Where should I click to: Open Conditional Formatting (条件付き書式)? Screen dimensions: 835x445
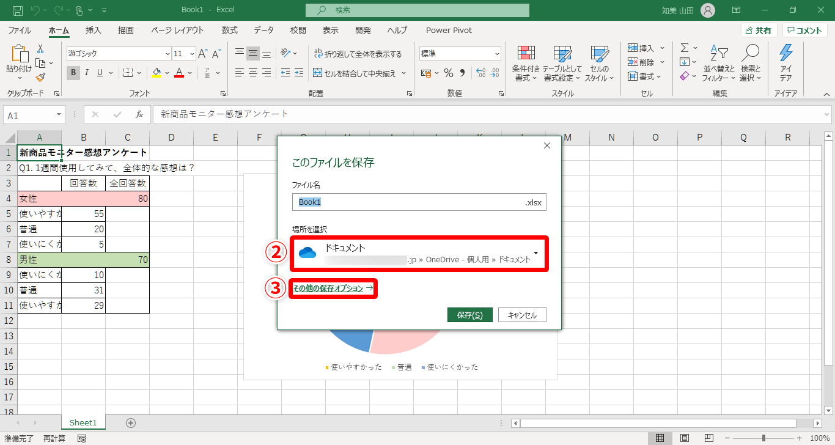pos(526,64)
